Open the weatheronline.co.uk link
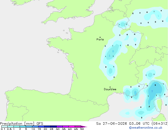 146,128
